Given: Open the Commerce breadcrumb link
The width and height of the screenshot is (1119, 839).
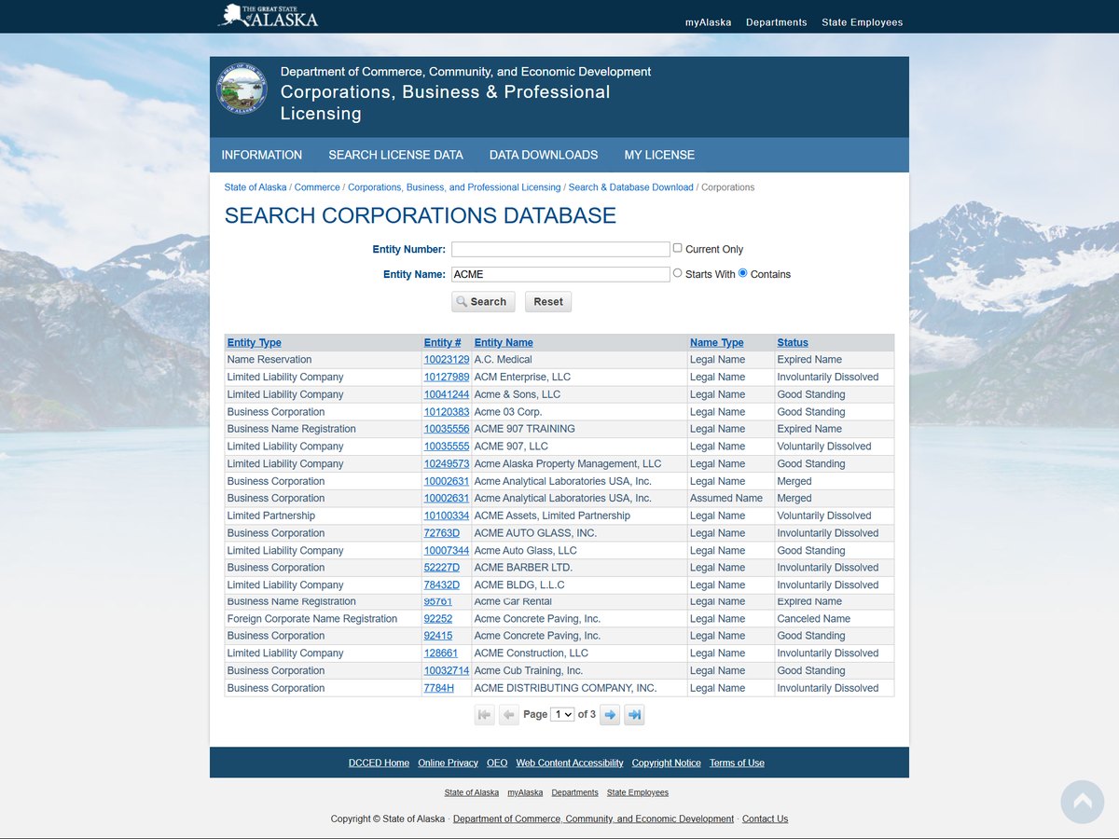Looking at the screenshot, I should pos(317,187).
